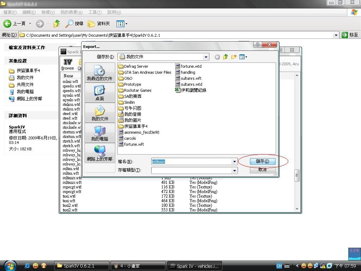
Task: Click the go up one level icon in dialog
Action: click(225, 57)
